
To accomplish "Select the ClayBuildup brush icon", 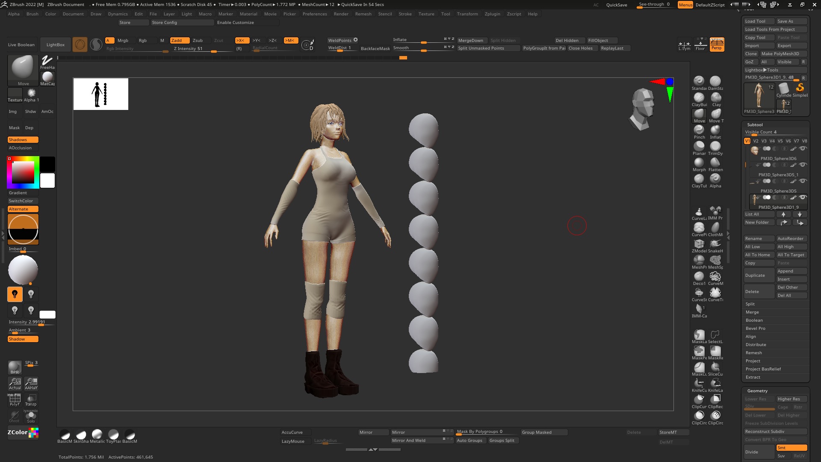I will [699, 98].
